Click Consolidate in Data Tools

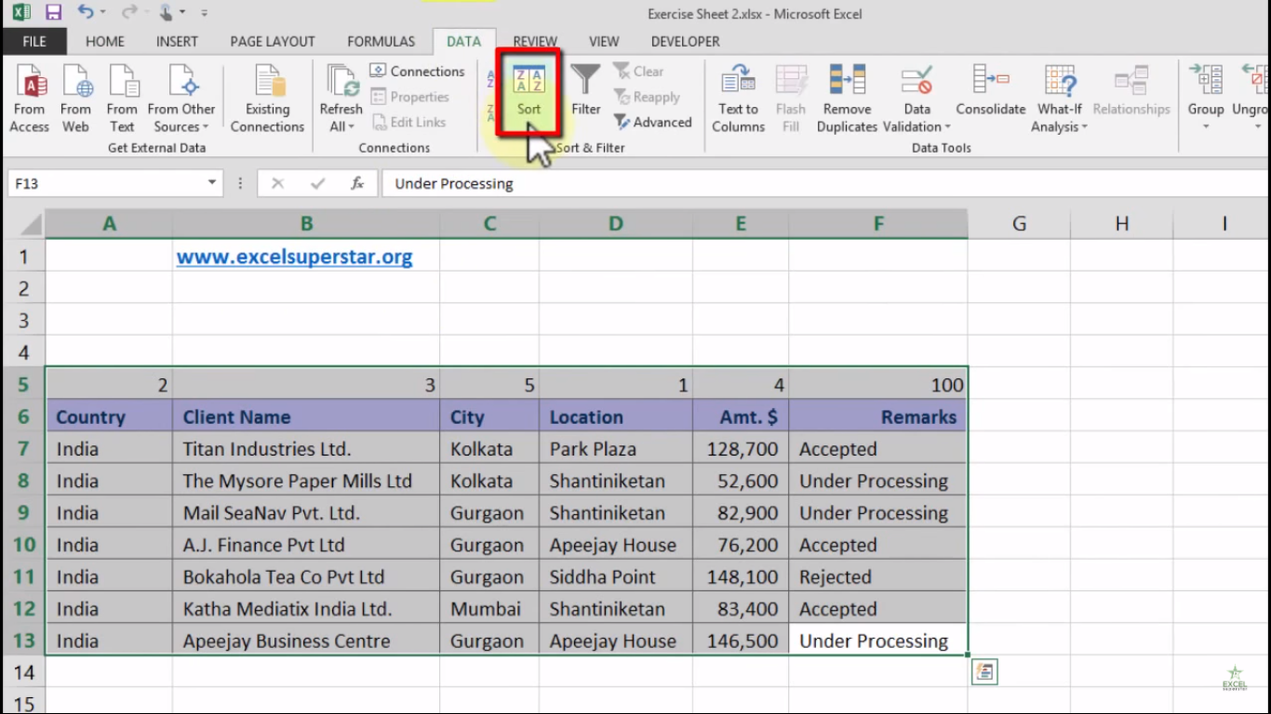(991, 90)
